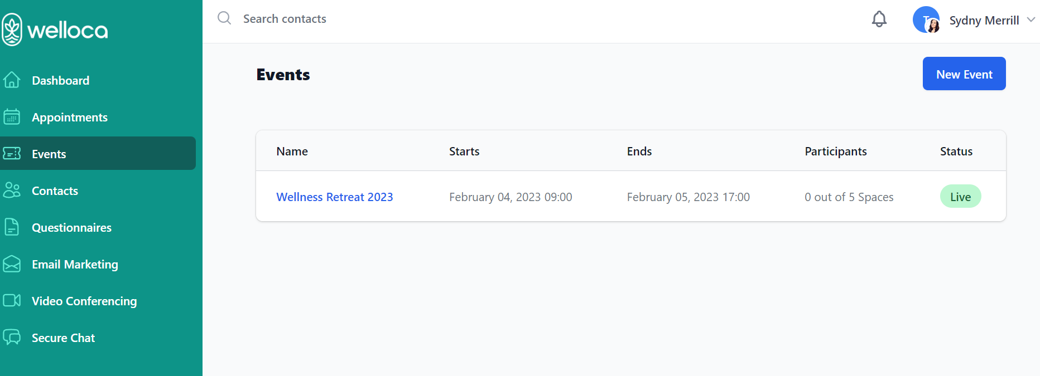Click the search magnifier icon
The image size is (1040, 376).
[224, 18]
